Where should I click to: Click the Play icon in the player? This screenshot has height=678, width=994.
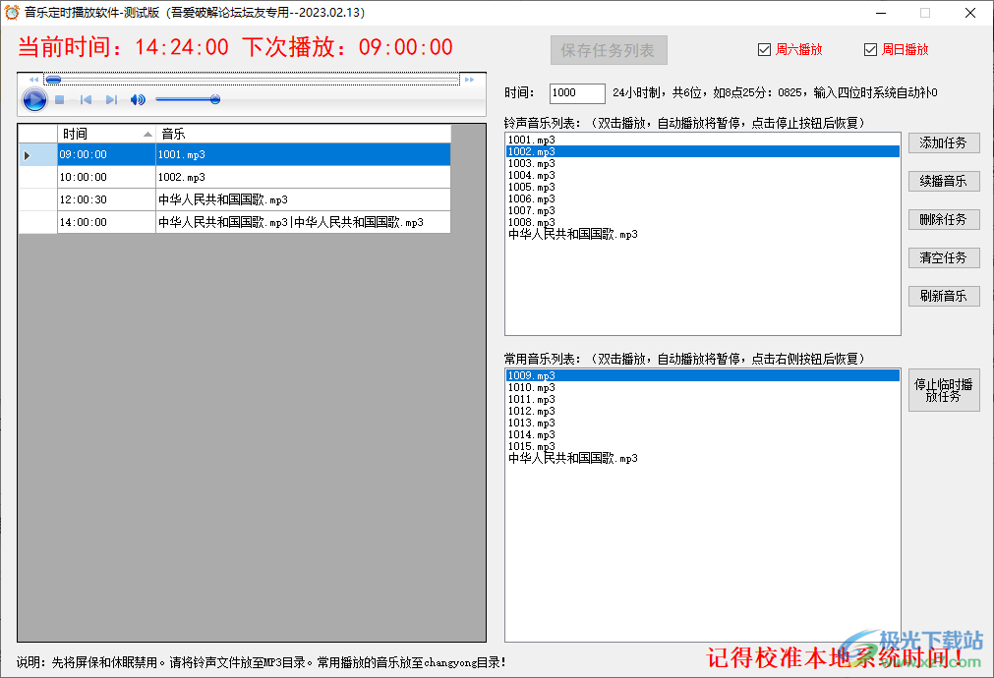(x=34, y=99)
